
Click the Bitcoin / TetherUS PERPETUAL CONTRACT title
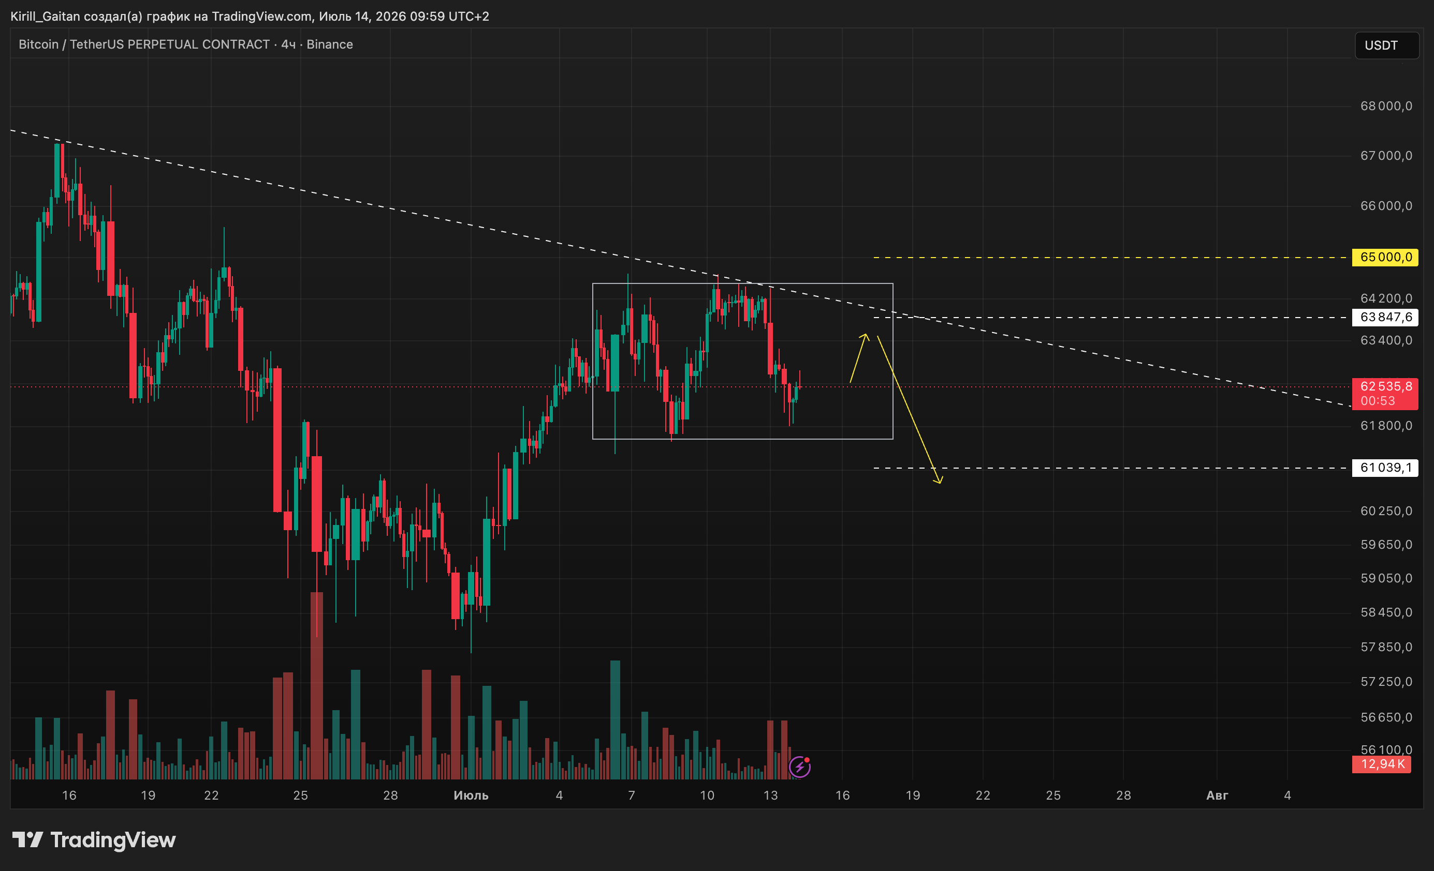click(x=186, y=44)
